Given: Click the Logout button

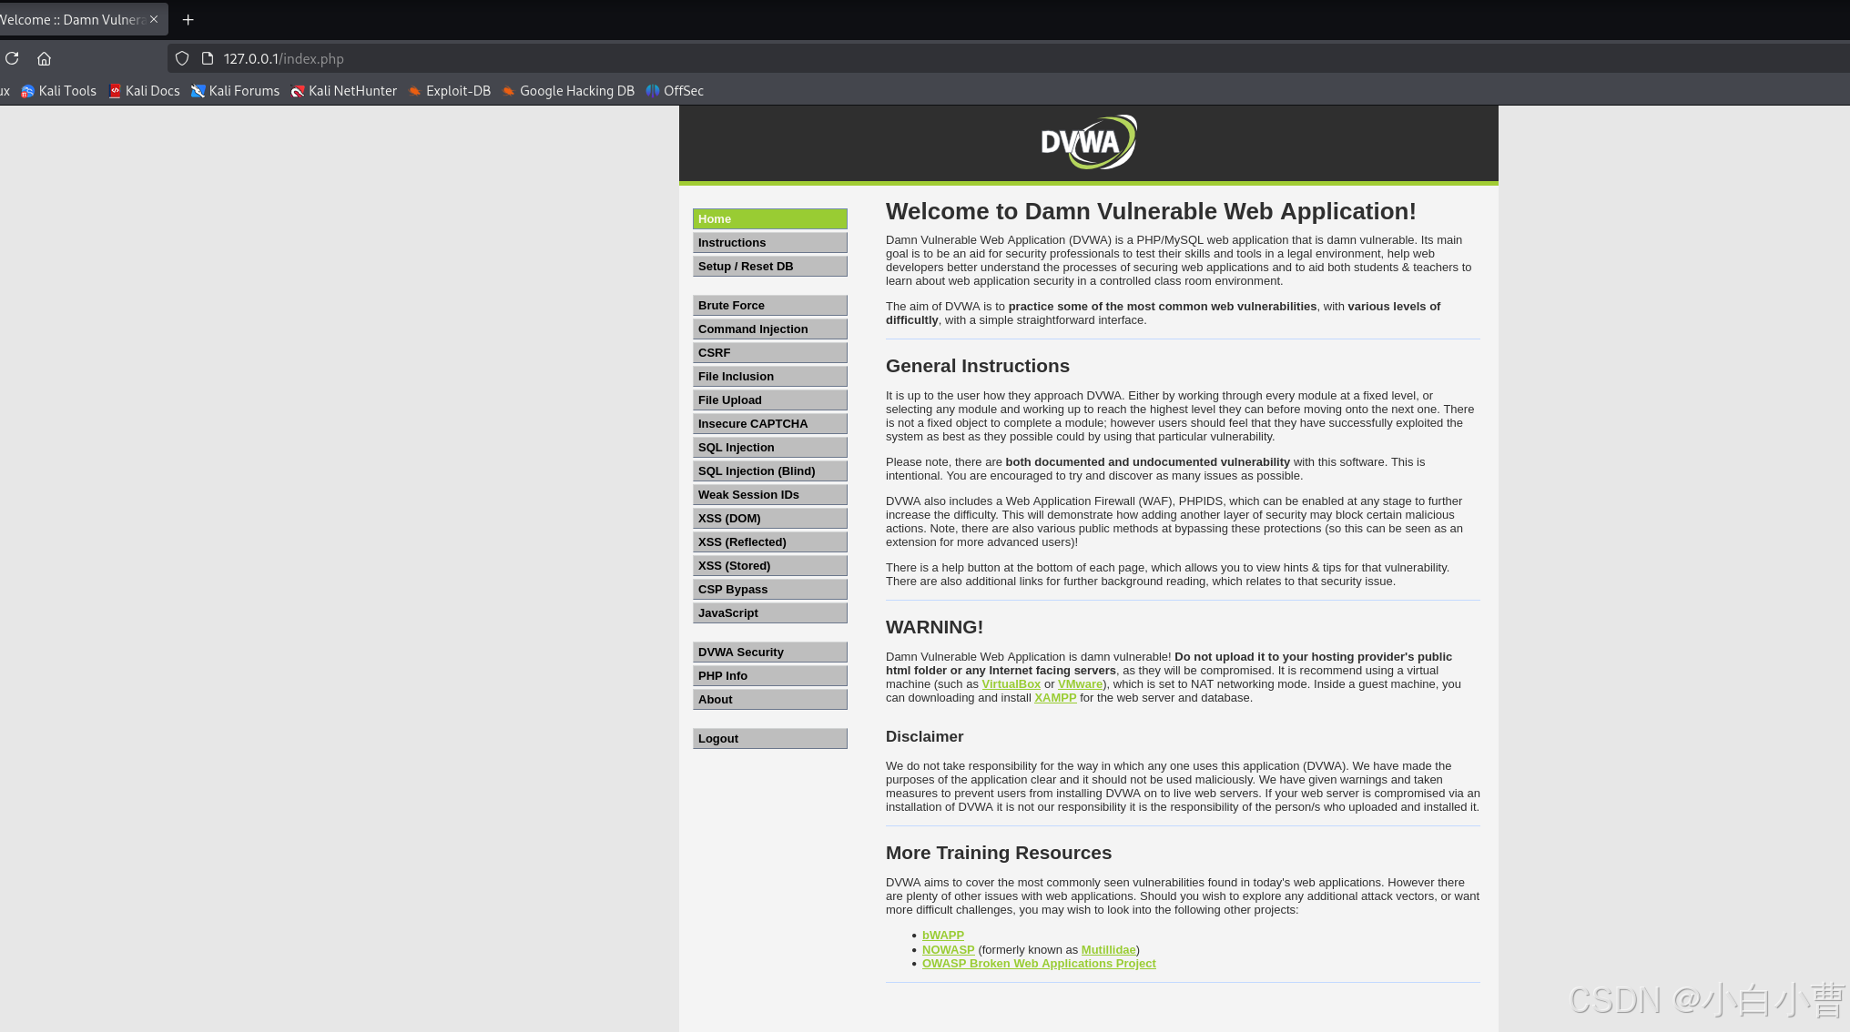Looking at the screenshot, I should click(769, 739).
